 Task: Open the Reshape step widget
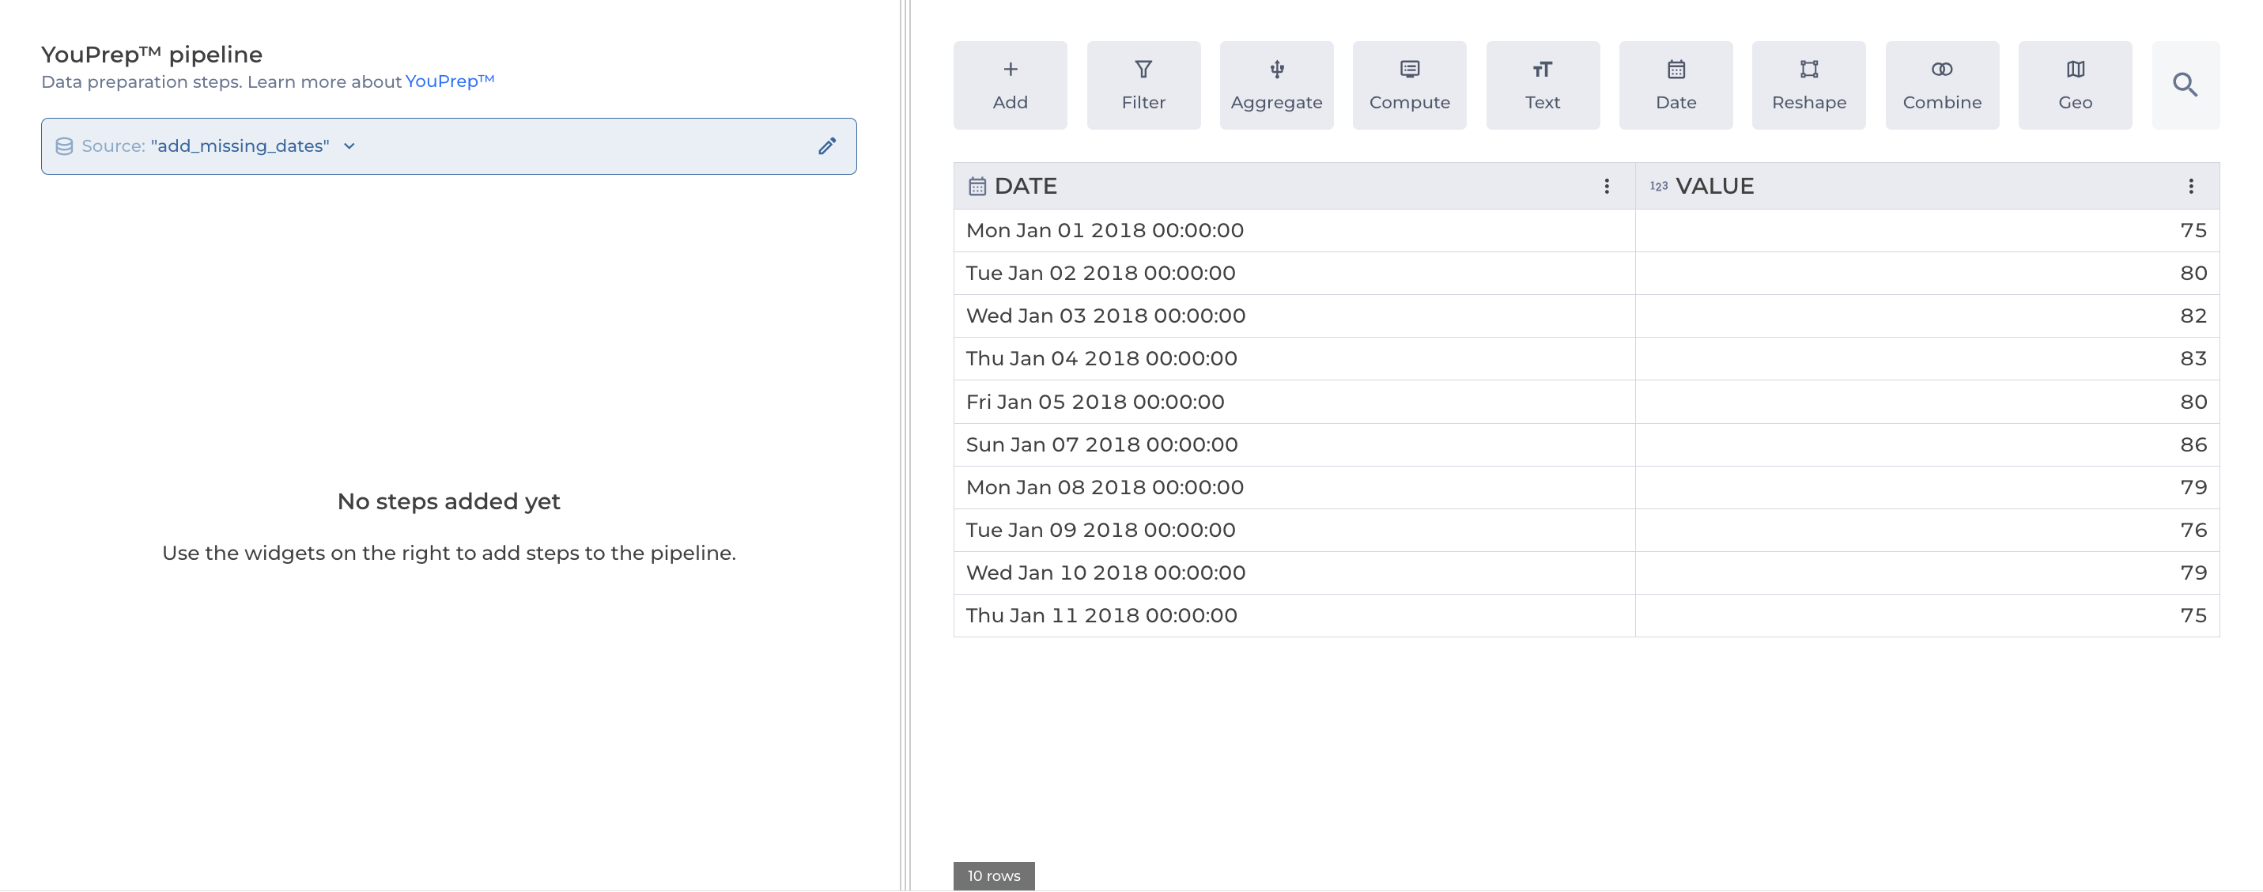(1808, 85)
